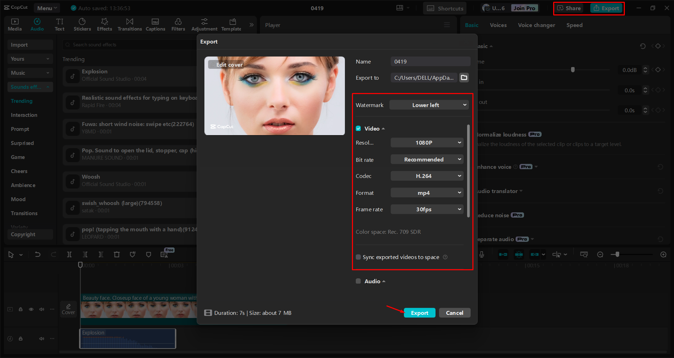This screenshot has width=674, height=358.
Task: Open the Watermark position dropdown
Action: point(428,105)
